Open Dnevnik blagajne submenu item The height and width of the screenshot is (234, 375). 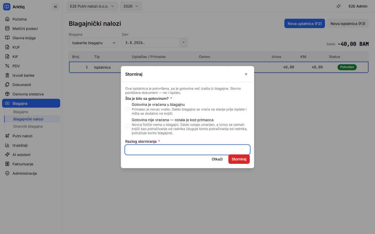pyautogui.click(x=32, y=126)
